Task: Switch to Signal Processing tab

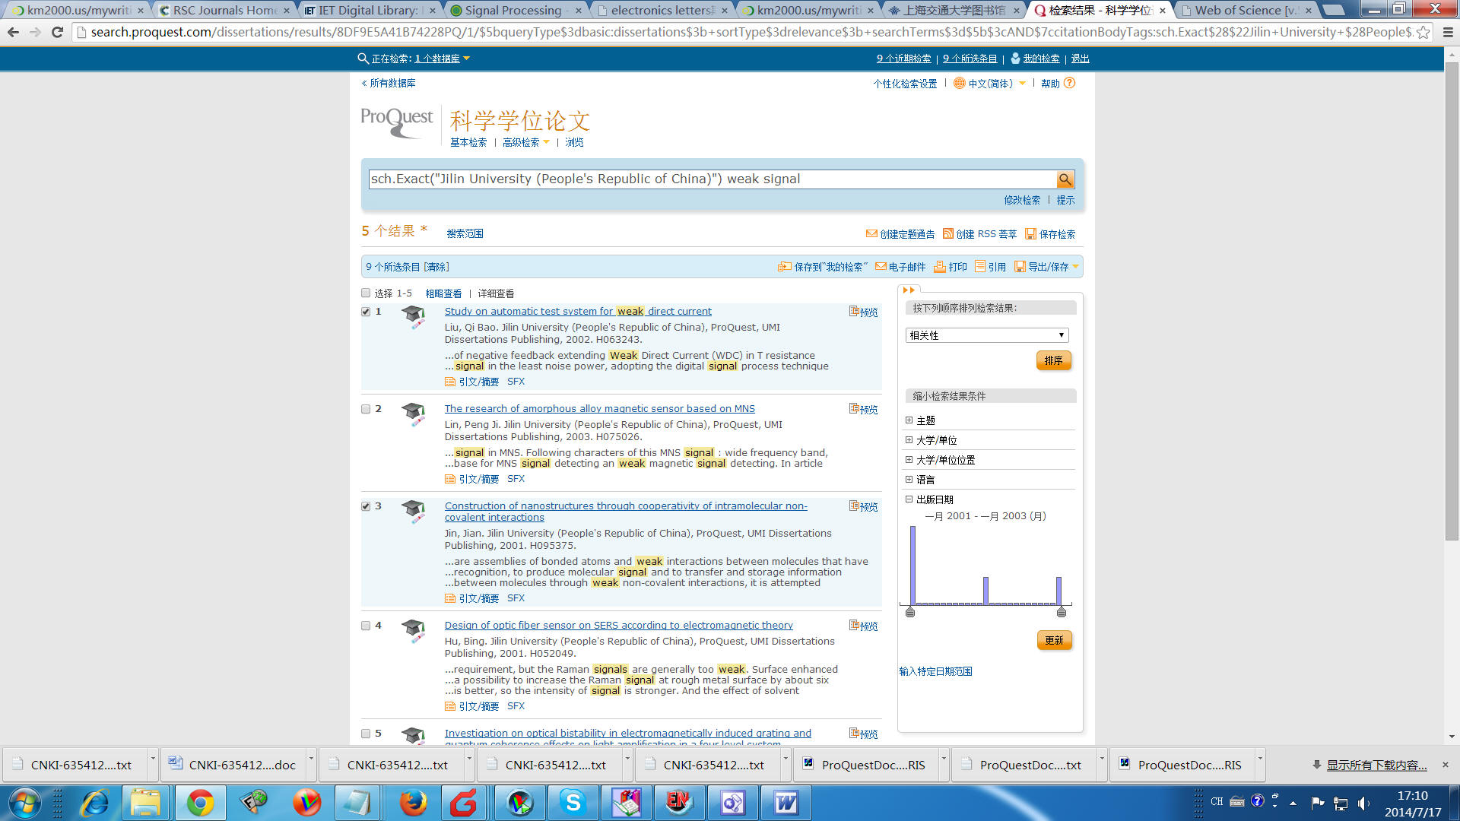Action: pyautogui.click(x=515, y=10)
